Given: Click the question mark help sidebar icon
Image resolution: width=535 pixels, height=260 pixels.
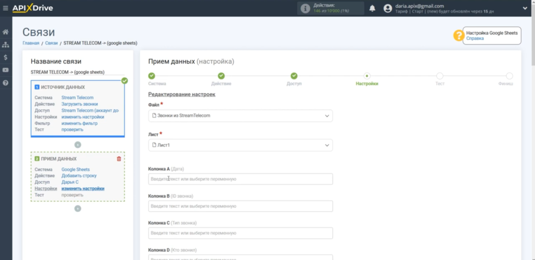Looking at the screenshot, I should tap(6, 82).
